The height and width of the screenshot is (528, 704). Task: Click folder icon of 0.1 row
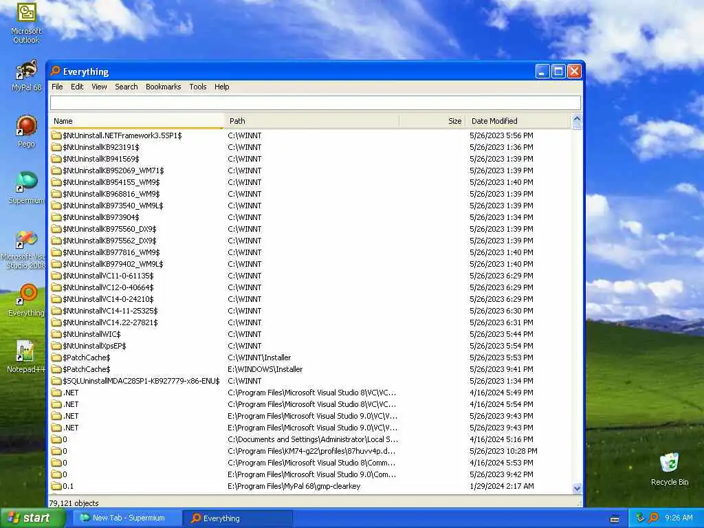(56, 486)
